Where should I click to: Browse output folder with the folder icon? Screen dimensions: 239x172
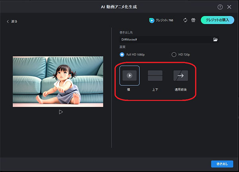pyautogui.click(x=215, y=39)
